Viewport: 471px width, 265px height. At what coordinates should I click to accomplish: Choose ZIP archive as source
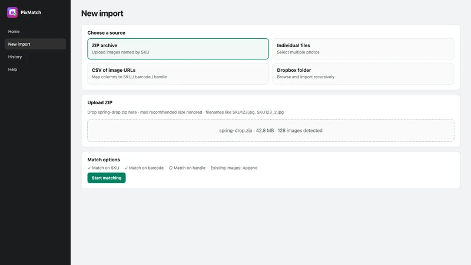[x=178, y=49]
